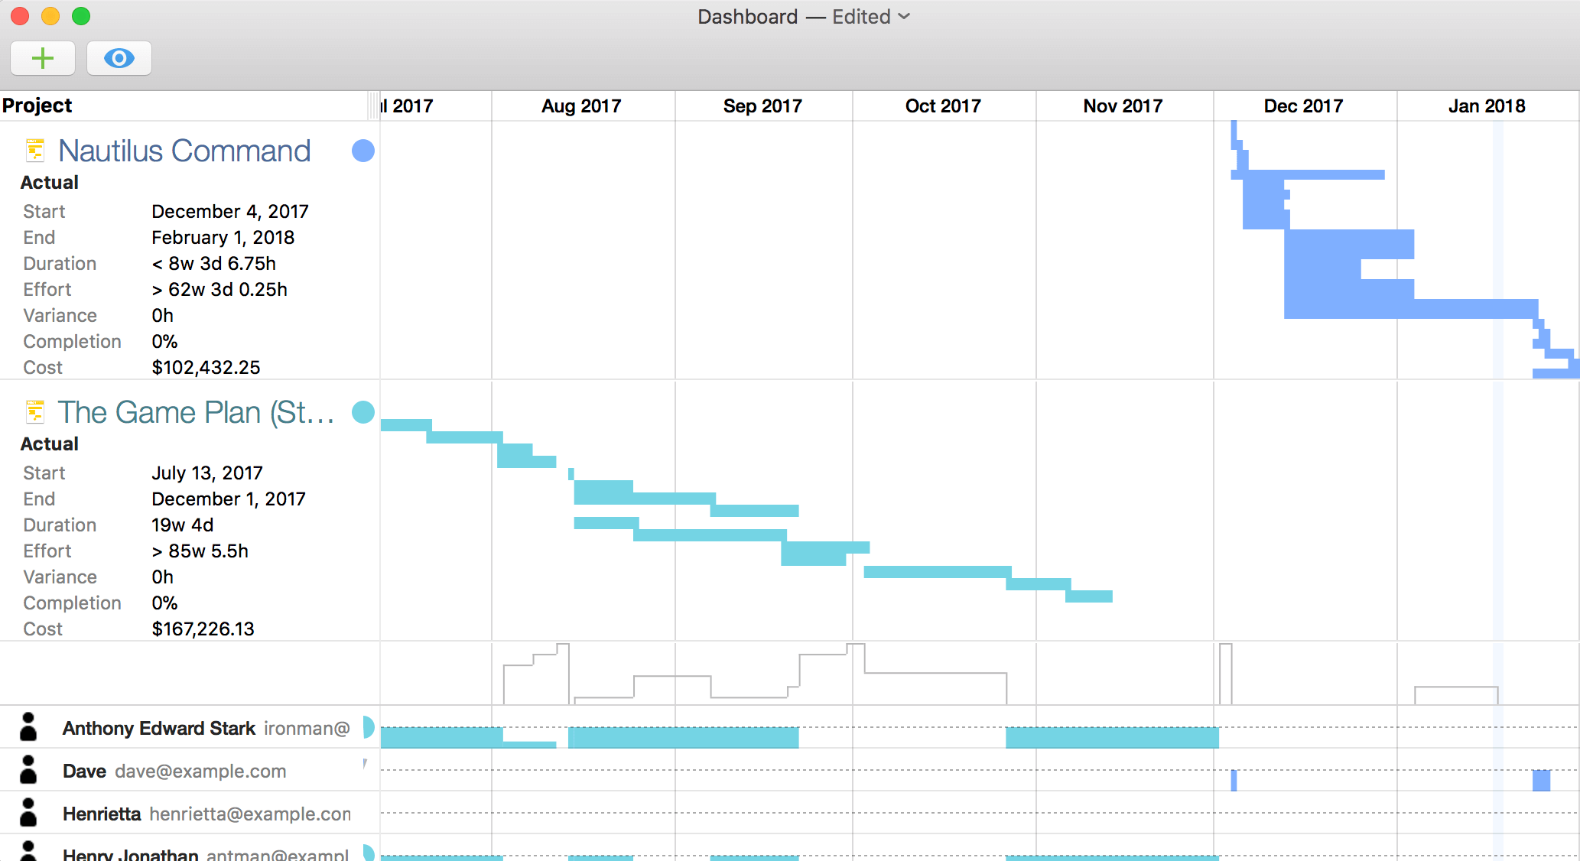Screen dimensions: 1580x861
Task: Click Game Plan start date July 13, 2017
Action: [x=207, y=473]
